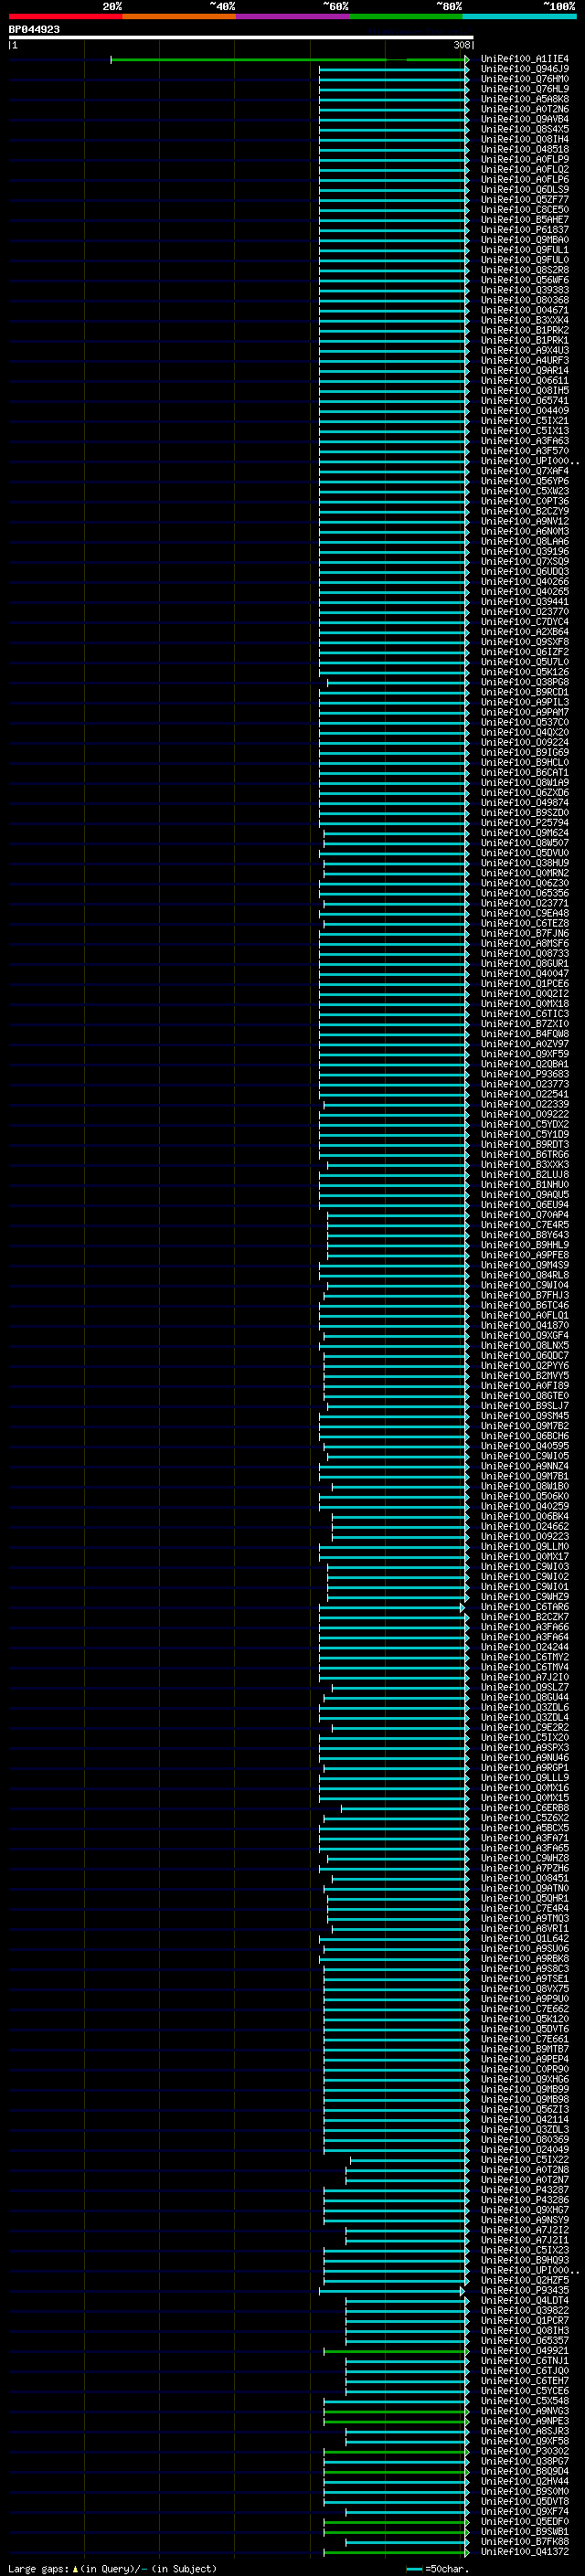Screen dimensions: 585x2576
Task: Select hit UniRef100_C6ER88 label
Action: coord(525,1808)
